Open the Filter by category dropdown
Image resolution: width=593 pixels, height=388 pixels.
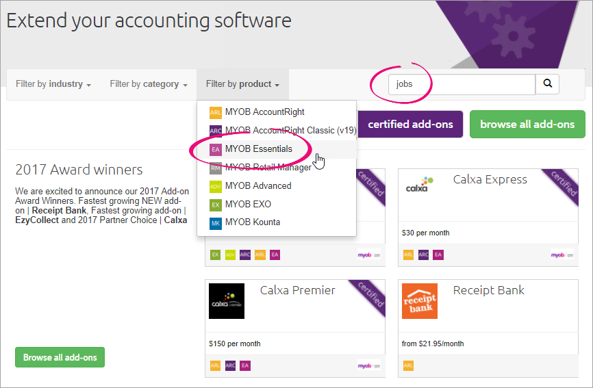[x=149, y=84]
